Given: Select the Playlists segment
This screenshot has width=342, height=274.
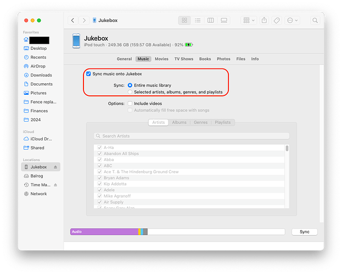Looking at the screenshot, I should pos(223,122).
